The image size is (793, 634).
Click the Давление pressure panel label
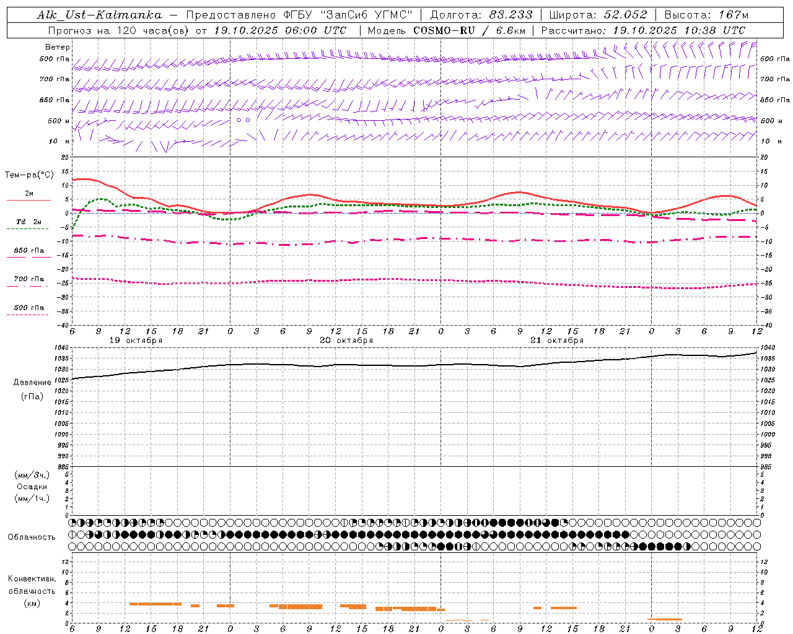tap(32, 382)
